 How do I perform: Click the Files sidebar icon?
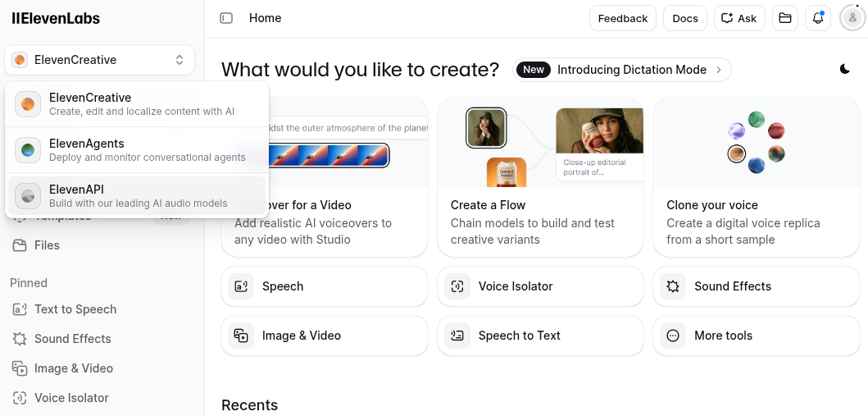[x=20, y=245]
